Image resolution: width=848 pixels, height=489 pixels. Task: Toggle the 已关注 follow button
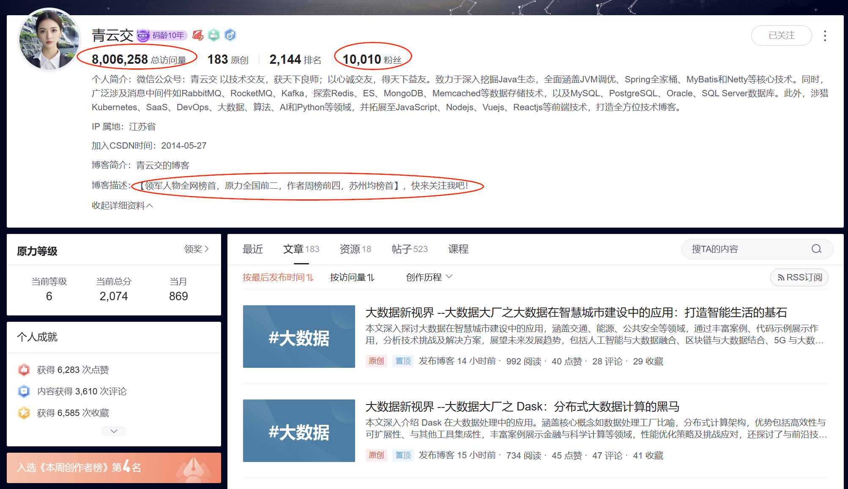click(x=781, y=36)
